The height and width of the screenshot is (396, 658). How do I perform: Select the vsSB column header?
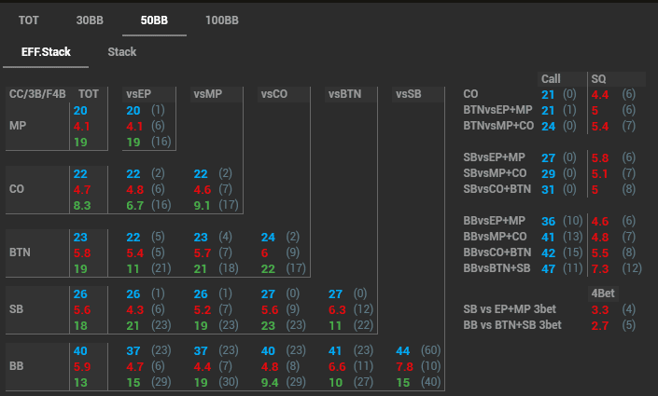408,93
